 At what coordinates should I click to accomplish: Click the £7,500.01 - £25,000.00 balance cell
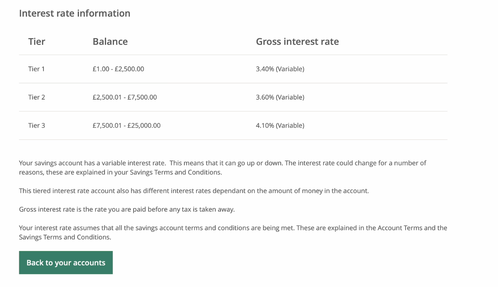click(127, 125)
